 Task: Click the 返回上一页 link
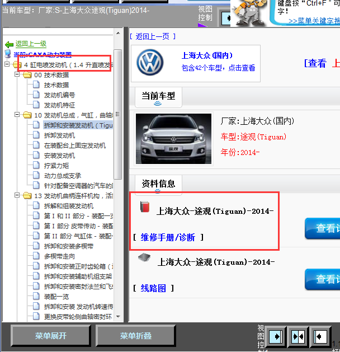pos(152,36)
